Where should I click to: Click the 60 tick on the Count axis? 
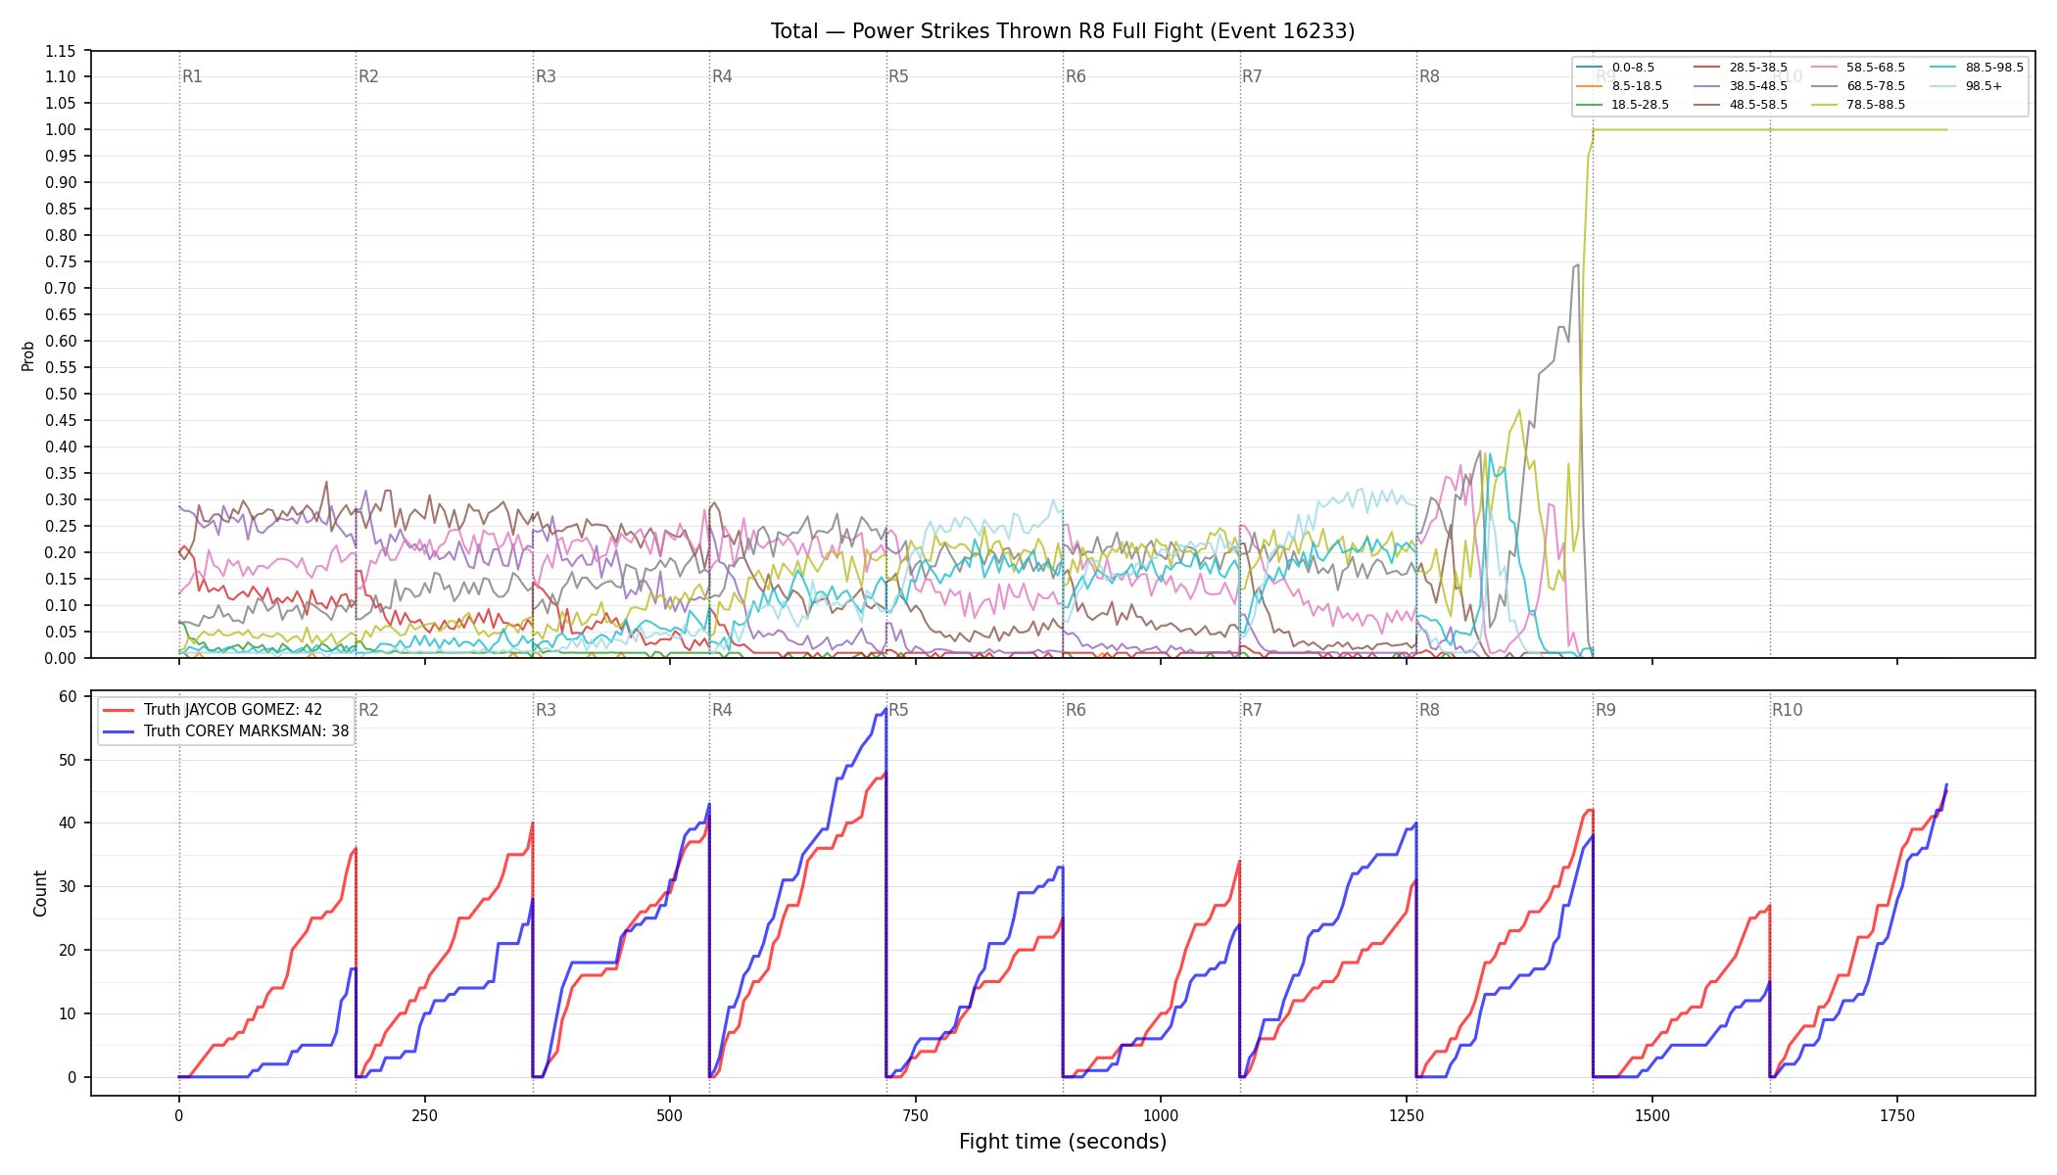[x=68, y=697]
